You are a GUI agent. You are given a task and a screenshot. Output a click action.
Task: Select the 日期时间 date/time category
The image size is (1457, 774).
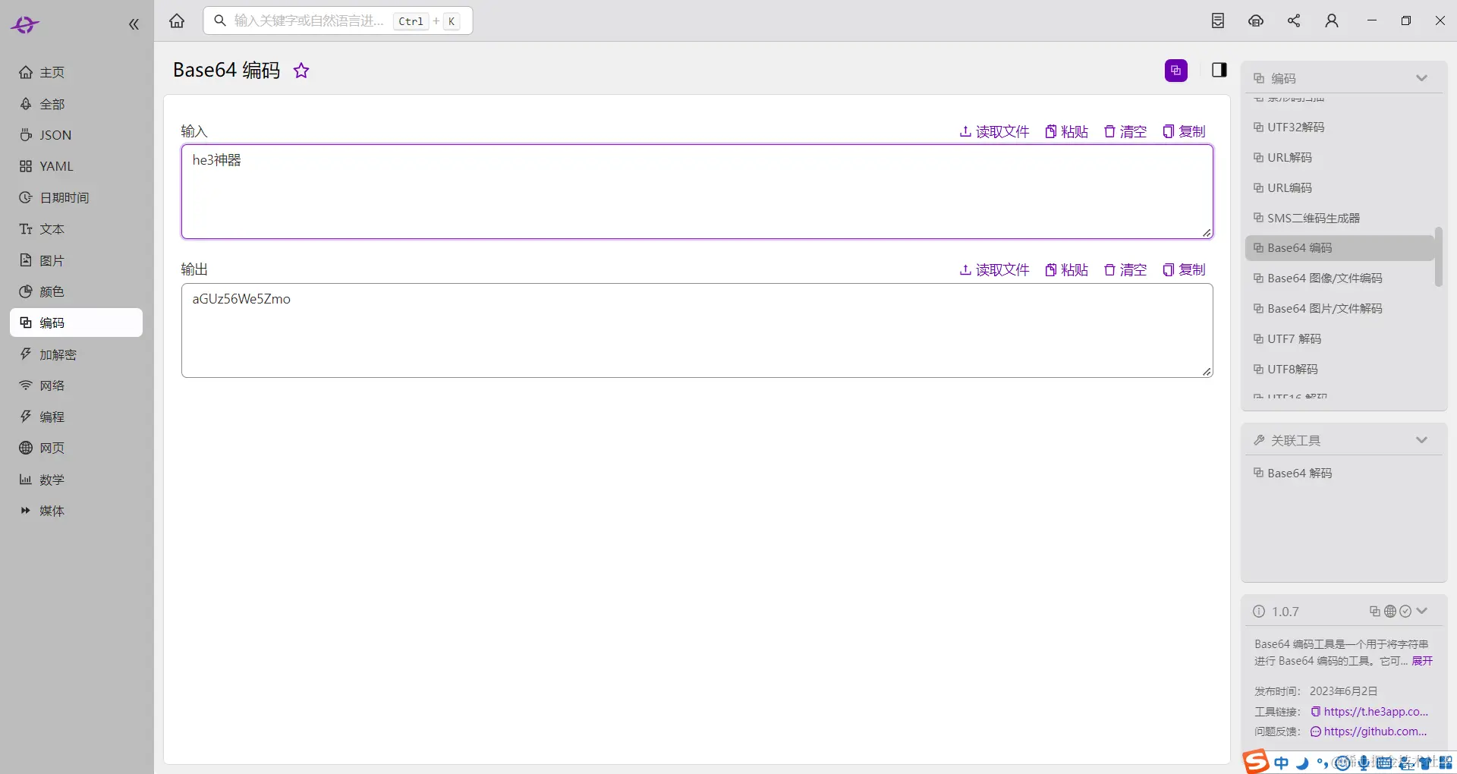point(64,197)
